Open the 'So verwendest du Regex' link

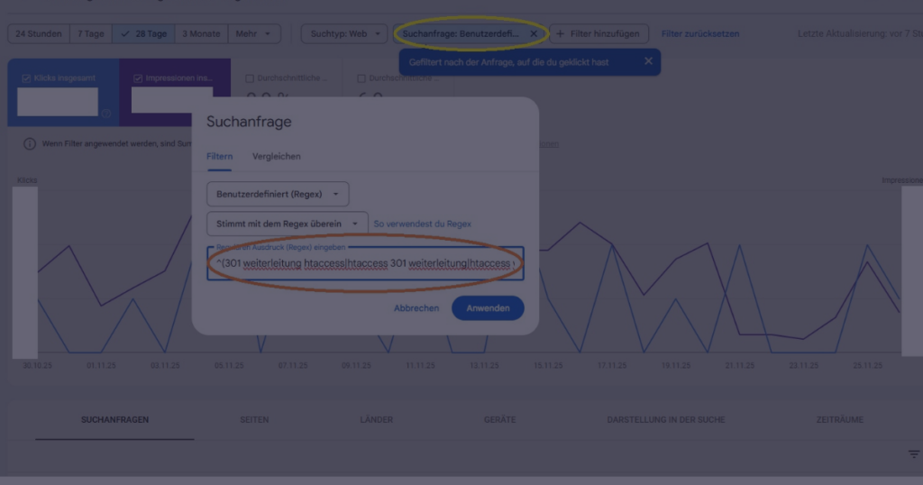[x=422, y=224]
